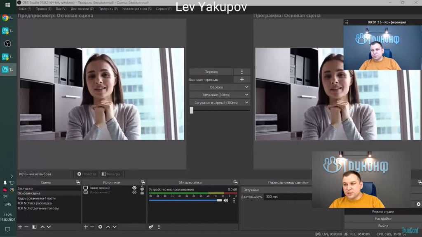Select the Изображение 2 source row
This screenshot has width=422, height=237.
point(114,193)
